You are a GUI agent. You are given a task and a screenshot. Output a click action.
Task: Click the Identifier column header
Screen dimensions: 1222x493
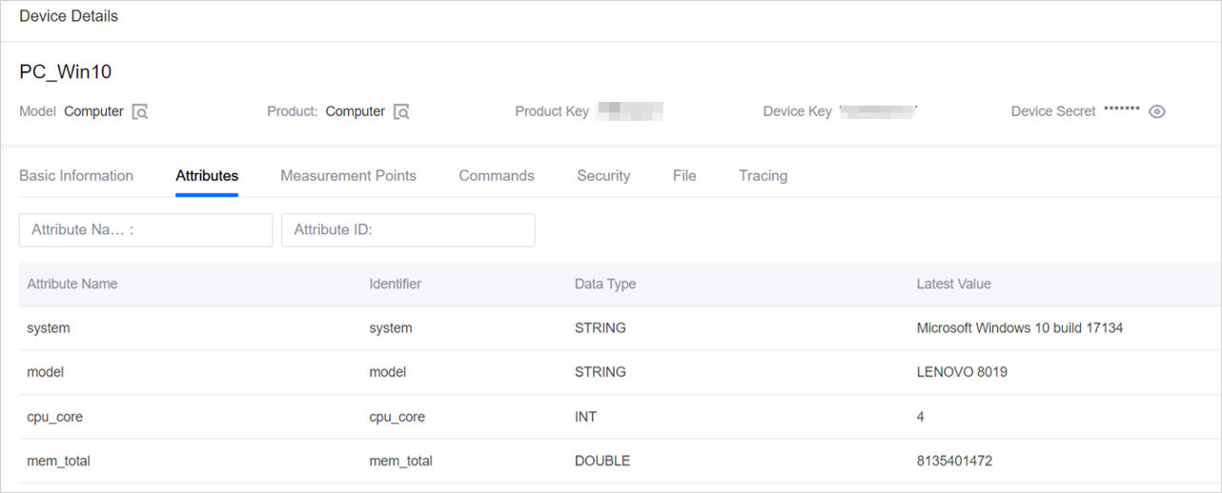[x=395, y=285]
